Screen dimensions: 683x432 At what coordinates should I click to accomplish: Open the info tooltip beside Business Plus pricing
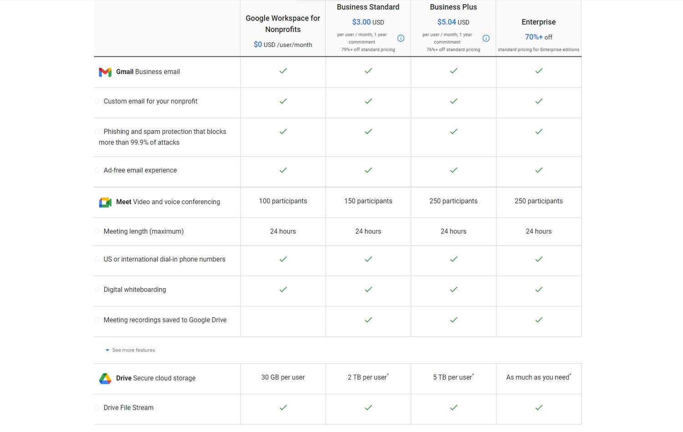(x=486, y=38)
